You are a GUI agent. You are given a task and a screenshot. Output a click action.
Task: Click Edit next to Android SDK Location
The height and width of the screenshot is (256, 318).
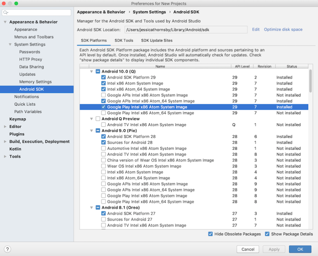[255, 29]
